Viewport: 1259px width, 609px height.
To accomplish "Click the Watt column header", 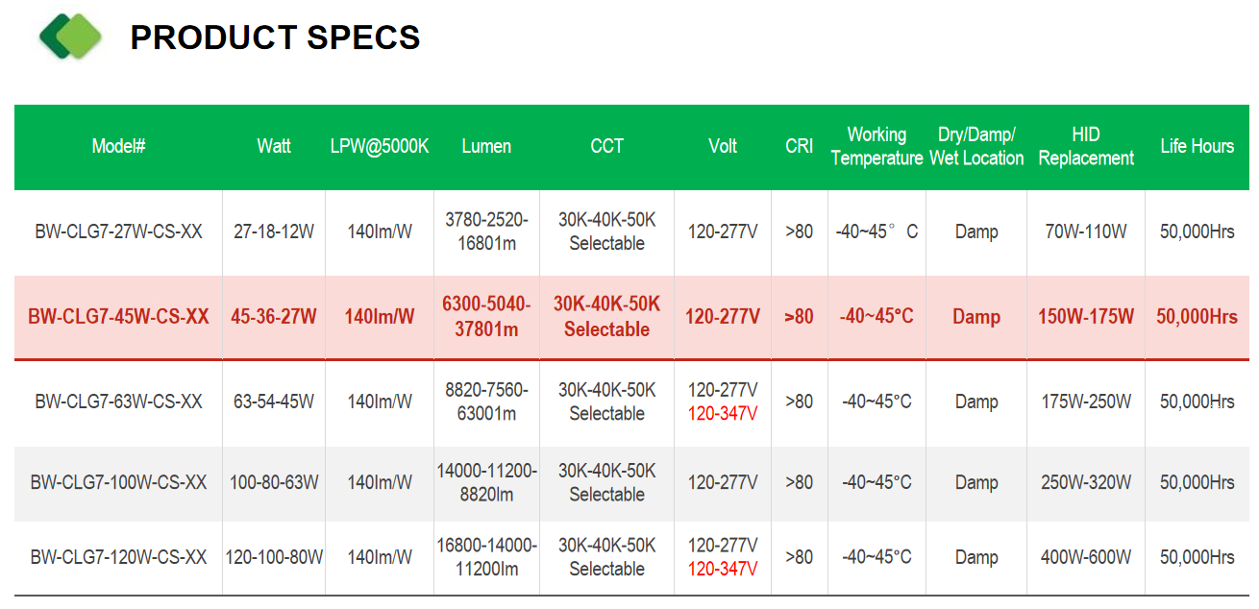I will coord(274,146).
